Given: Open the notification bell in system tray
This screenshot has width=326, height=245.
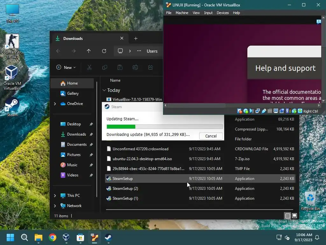Looking at the screenshot, I should click(317, 237).
